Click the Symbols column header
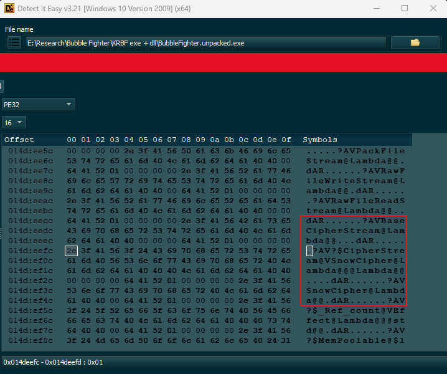The height and width of the screenshot is (374, 447). pos(320,140)
